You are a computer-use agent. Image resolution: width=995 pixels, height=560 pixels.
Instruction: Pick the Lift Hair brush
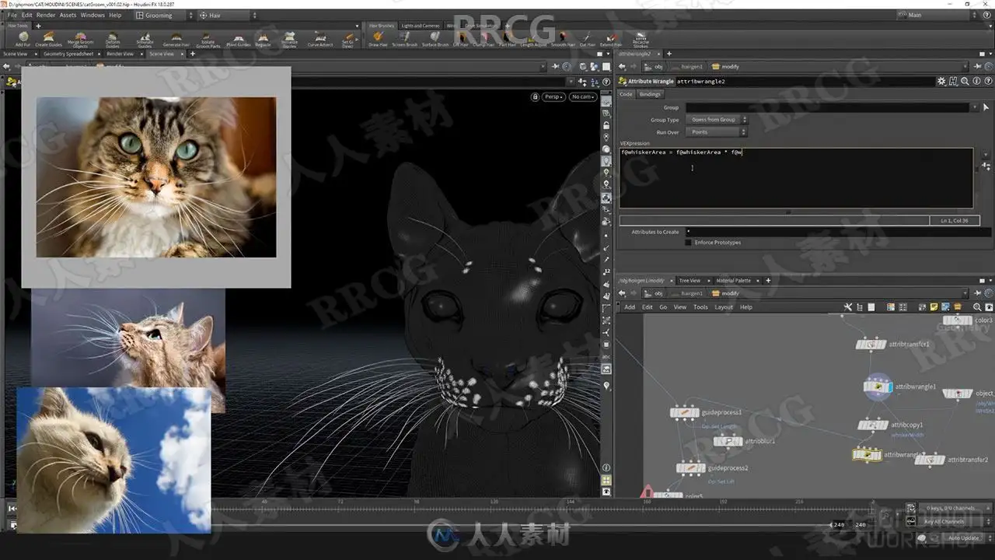click(460, 40)
